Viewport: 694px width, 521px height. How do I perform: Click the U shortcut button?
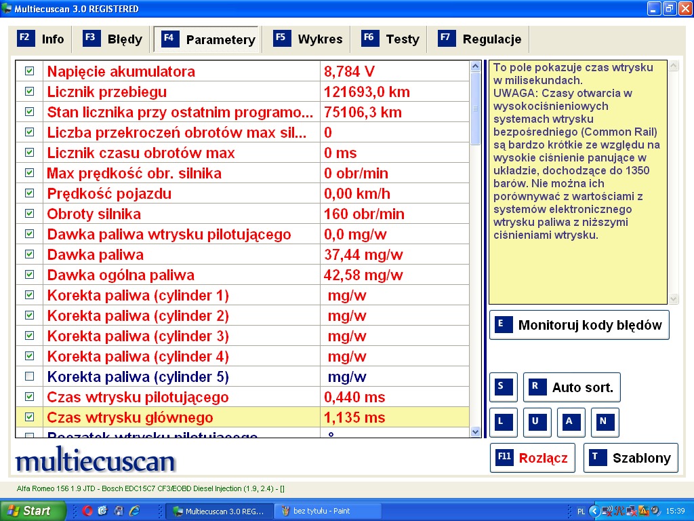click(537, 421)
